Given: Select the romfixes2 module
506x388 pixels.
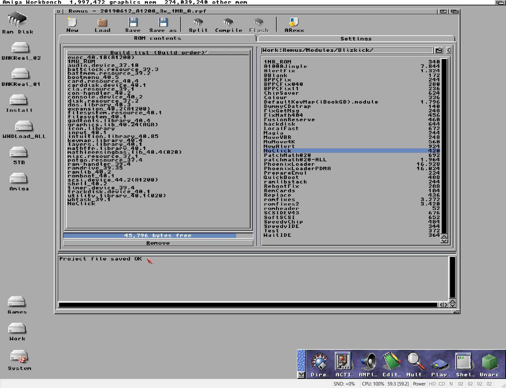Looking at the screenshot, I should tap(352, 204).
